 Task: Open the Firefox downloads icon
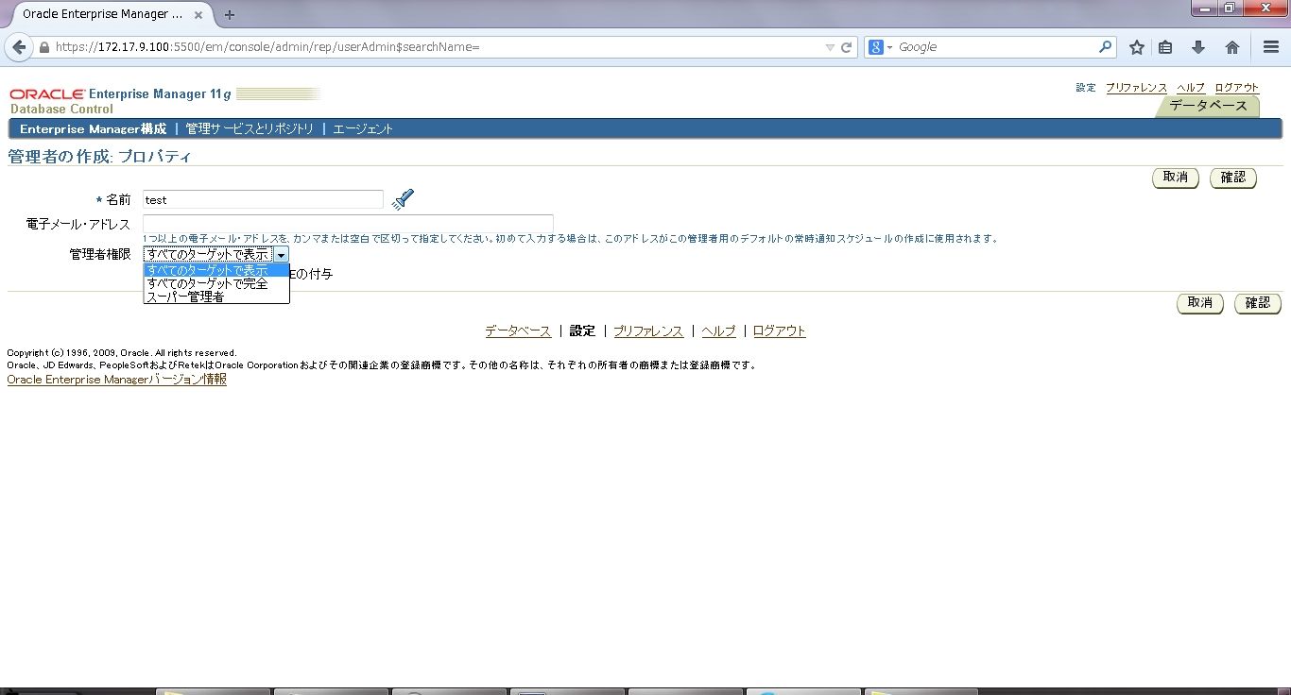(x=1198, y=46)
